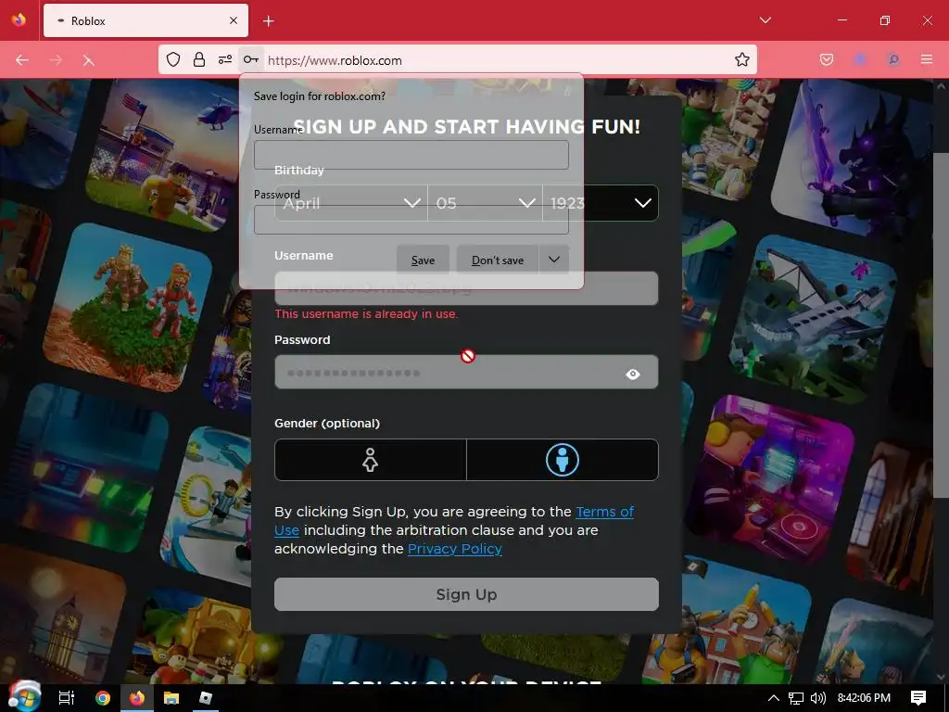Screen dimensions: 949x712
Task: Choose Don't save in login popup
Action: tap(498, 260)
